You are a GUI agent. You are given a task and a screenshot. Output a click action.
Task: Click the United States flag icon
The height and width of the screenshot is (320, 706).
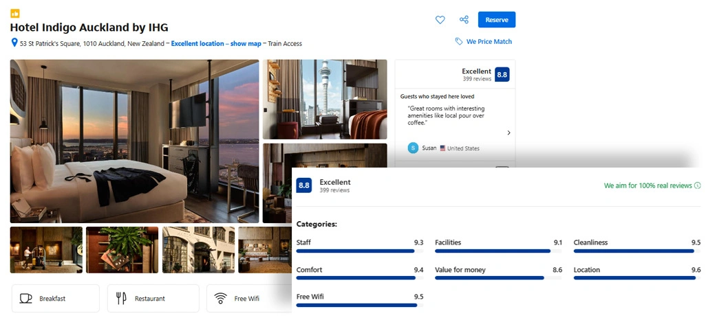(442, 148)
